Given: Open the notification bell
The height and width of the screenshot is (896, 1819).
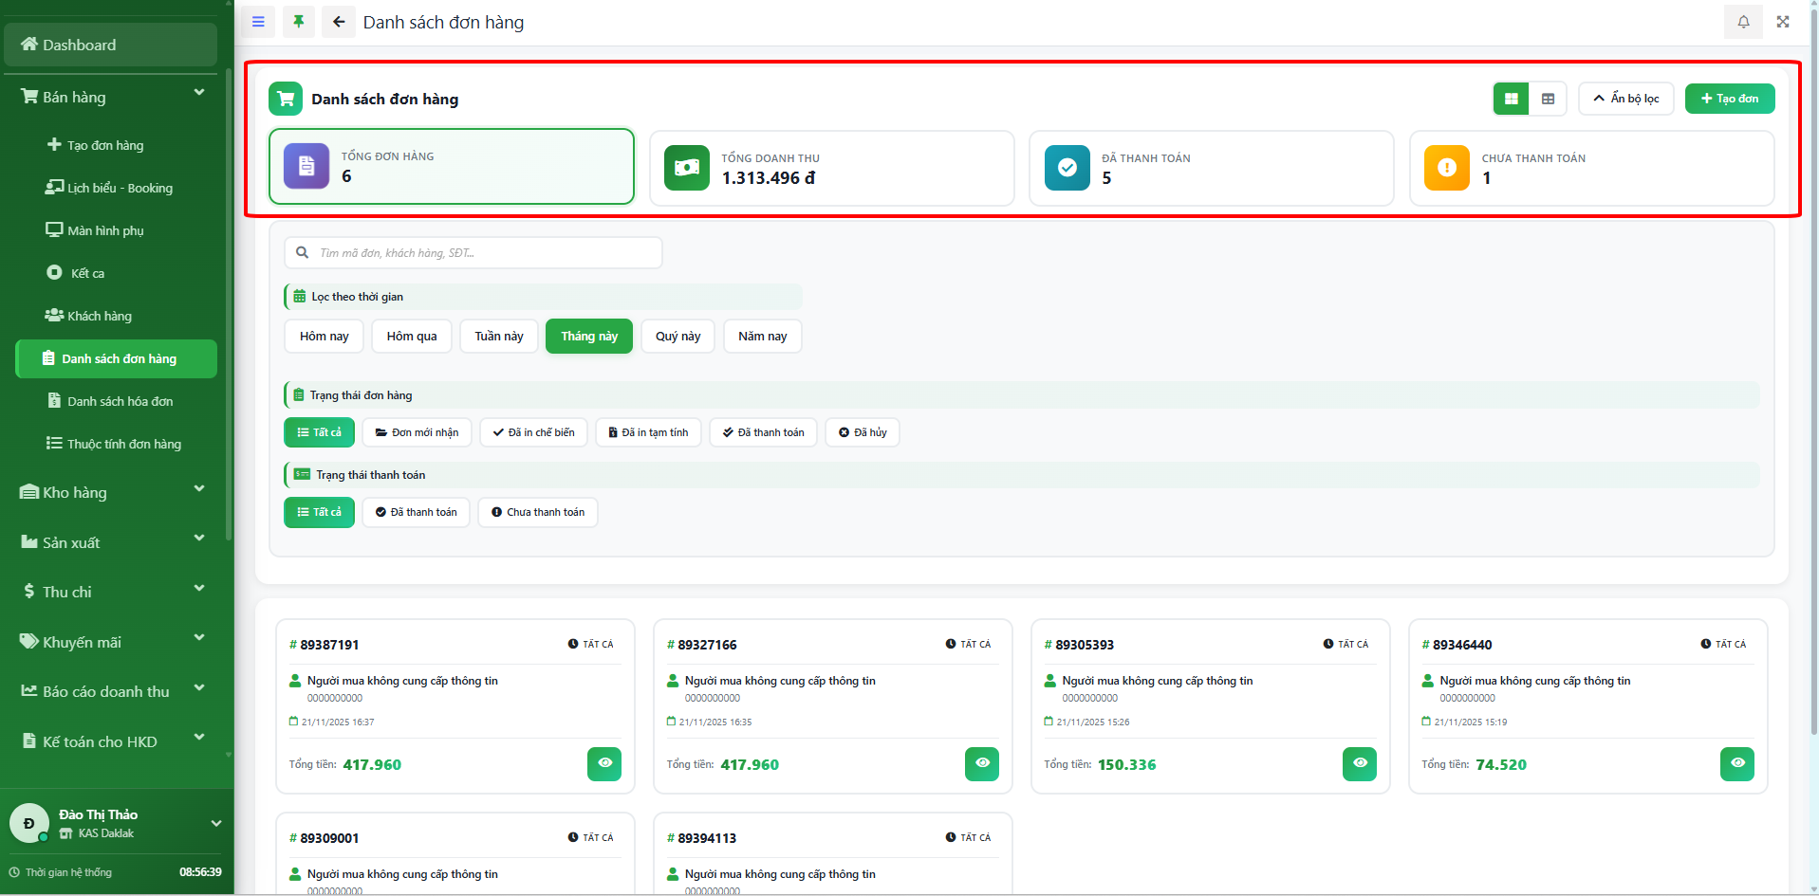Looking at the screenshot, I should tap(1743, 22).
